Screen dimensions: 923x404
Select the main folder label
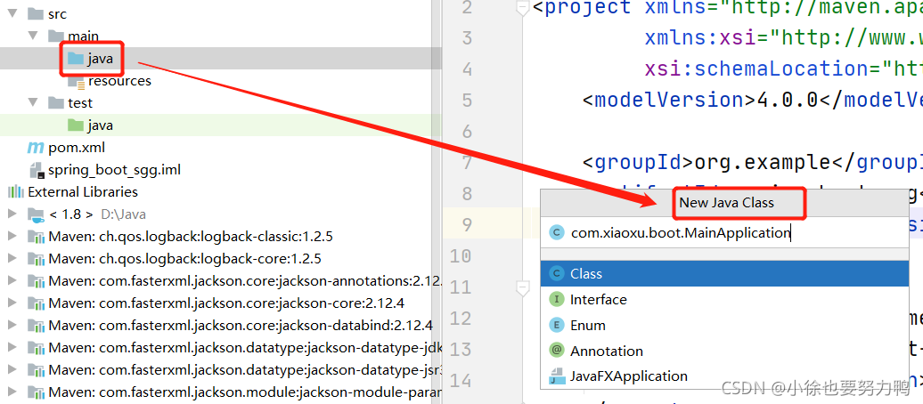[x=84, y=36]
